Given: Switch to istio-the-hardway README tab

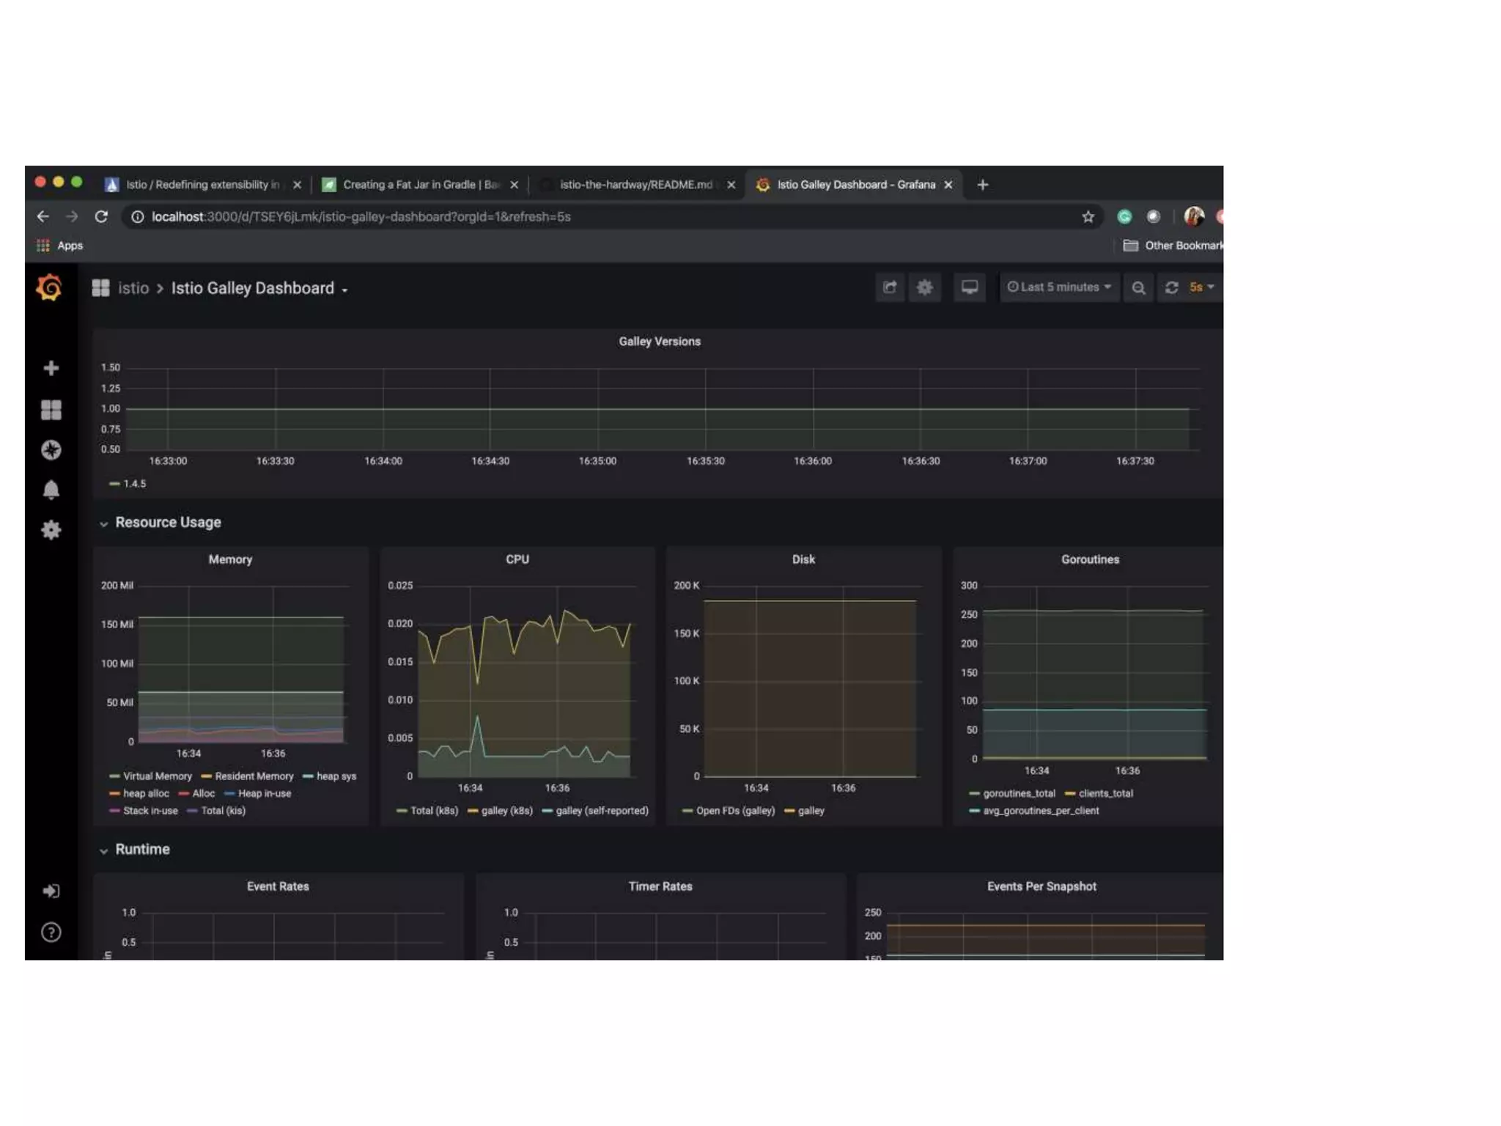Looking at the screenshot, I should 635,185.
